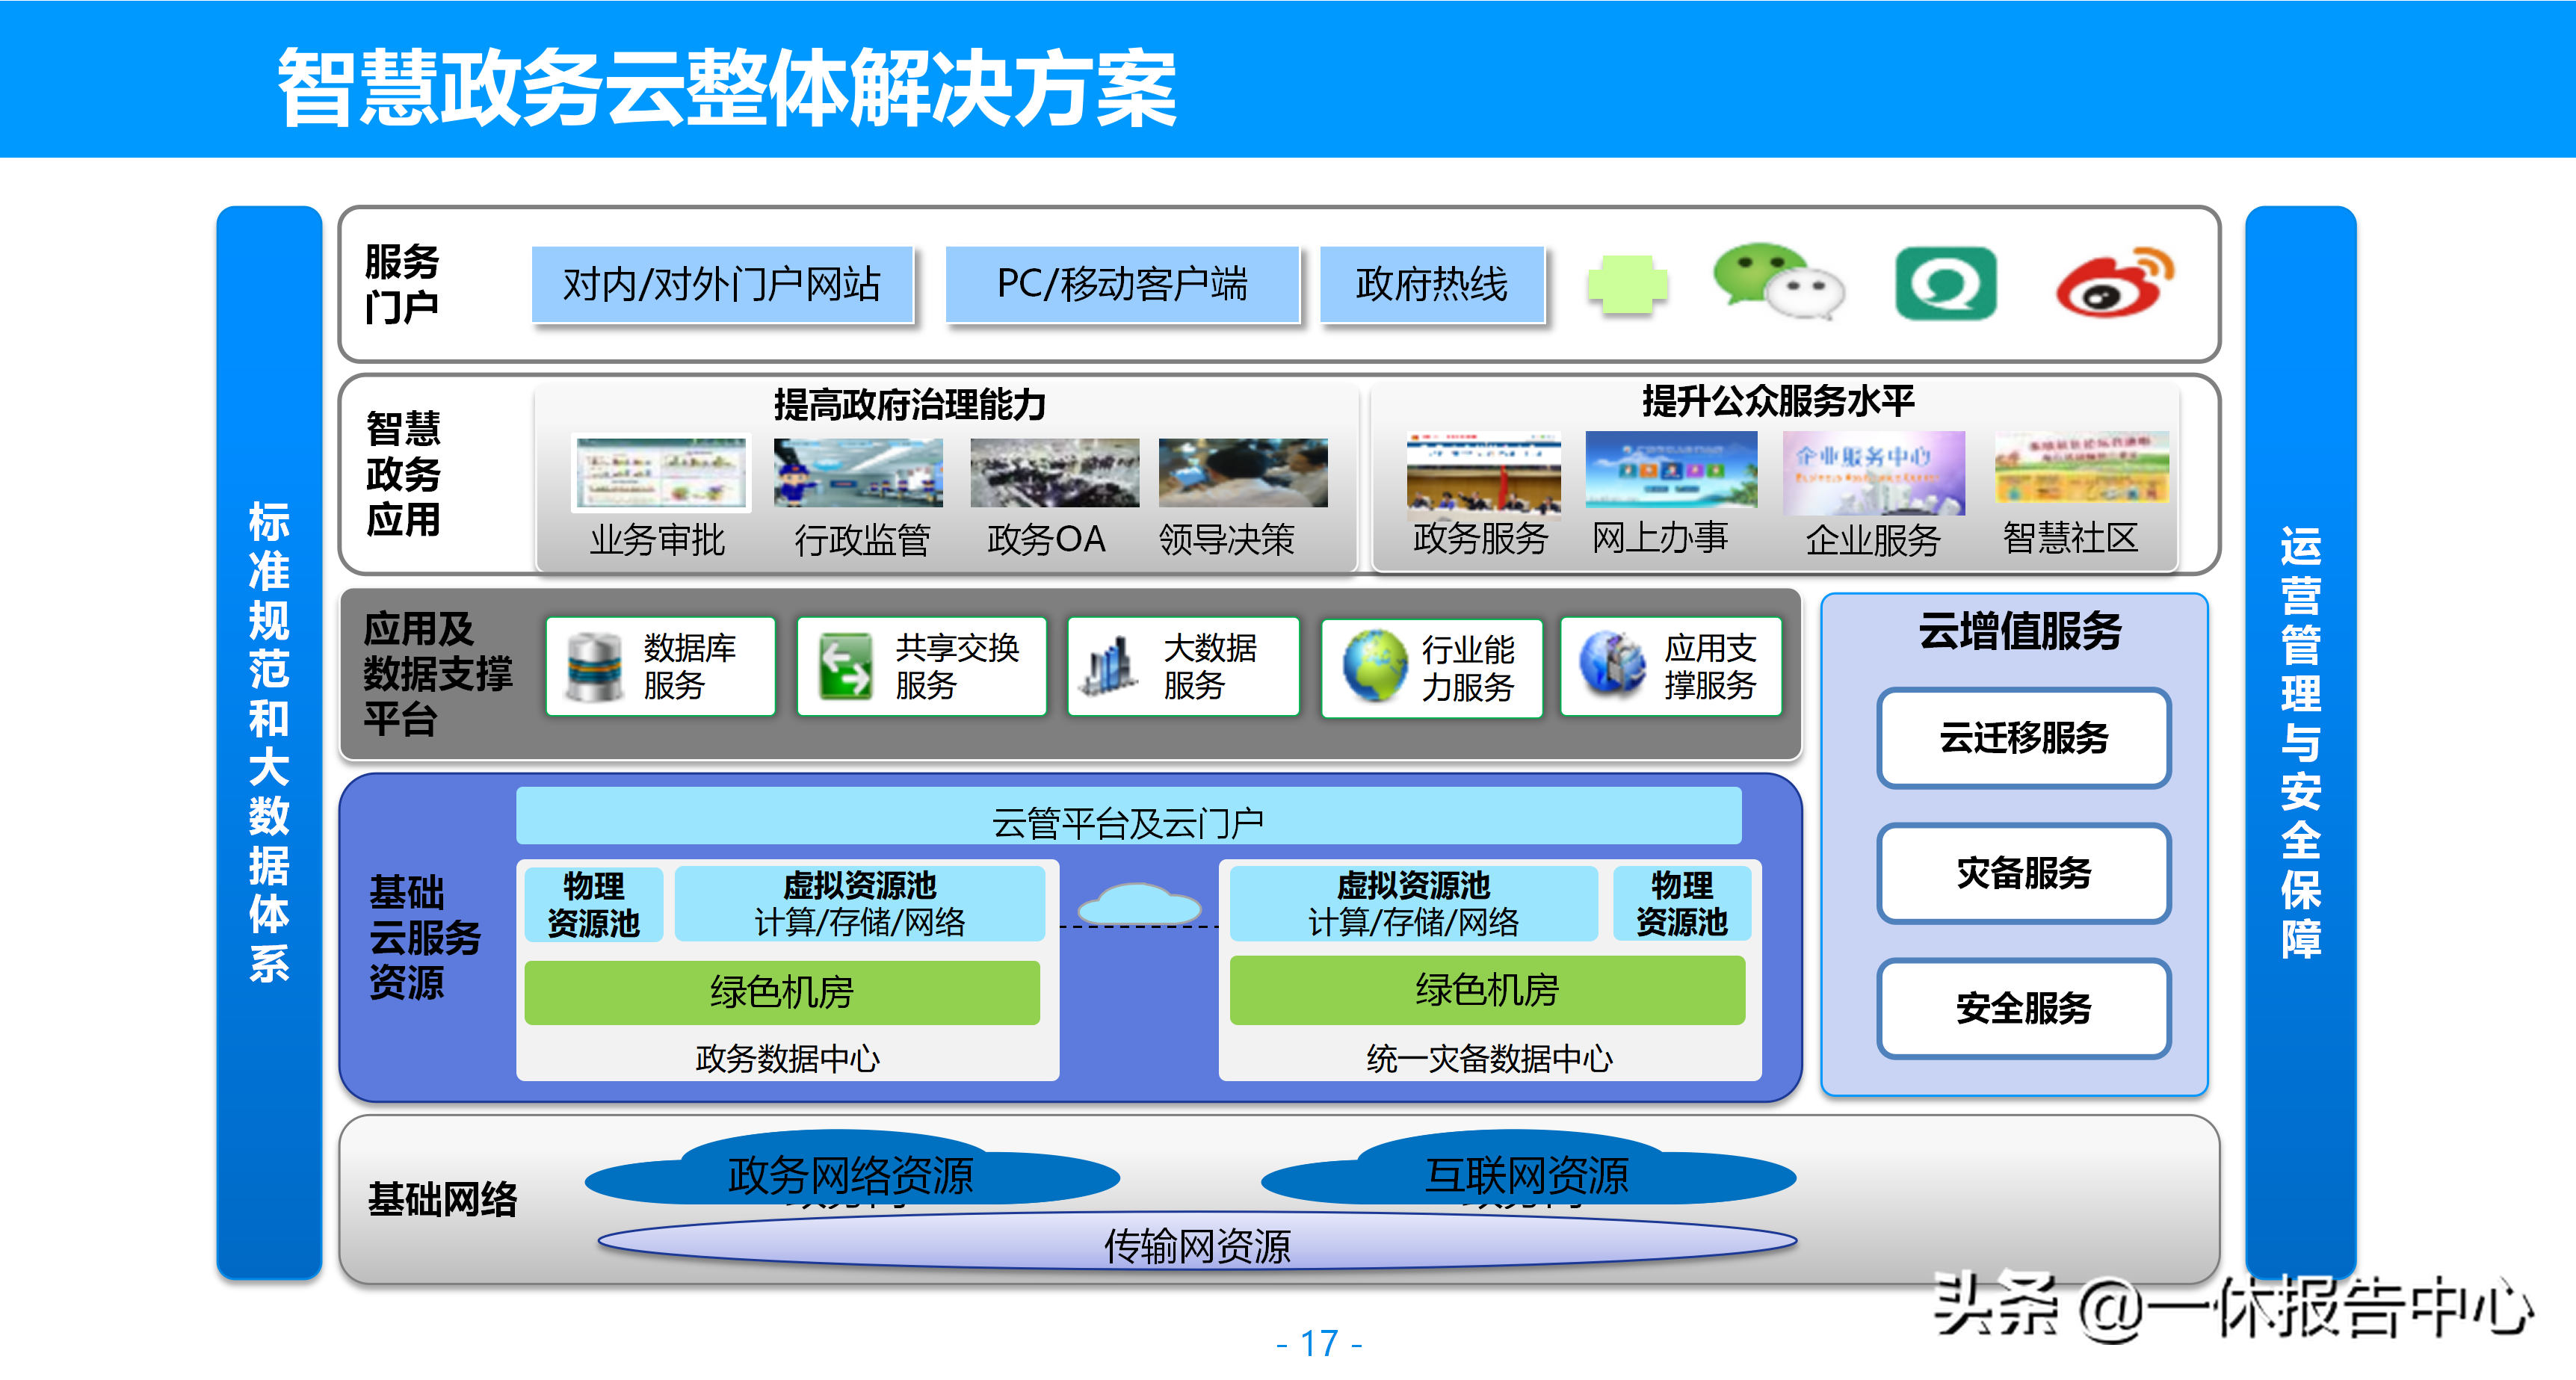Select the PC/移动客户端 box

(1122, 285)
